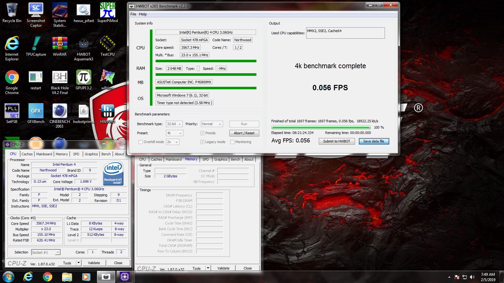The image size is (504, 283).
Task: Open SetFSB desktop icon
Action: [12, 114]
